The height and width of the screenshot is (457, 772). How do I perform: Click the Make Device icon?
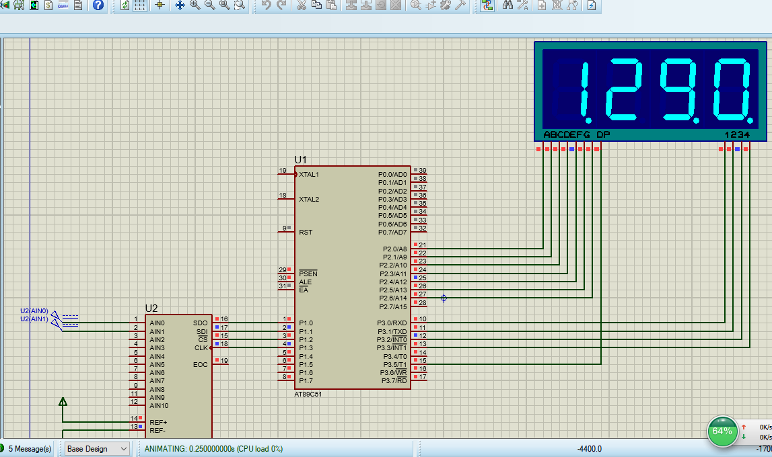tap(431, 5)
